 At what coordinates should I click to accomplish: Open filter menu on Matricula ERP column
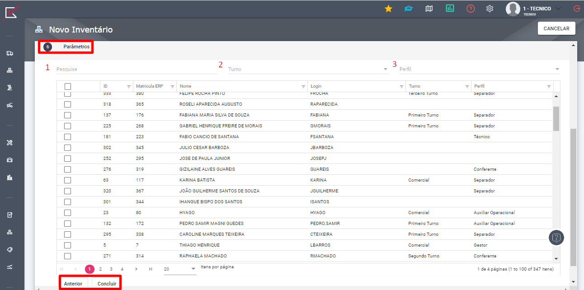coord(172,86)
